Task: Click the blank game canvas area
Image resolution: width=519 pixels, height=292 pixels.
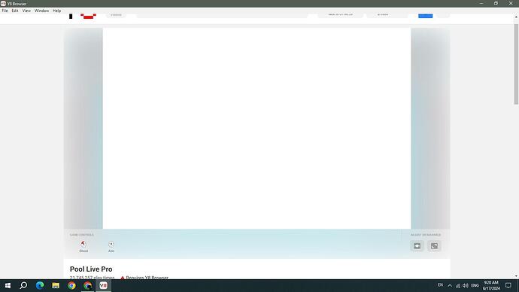Action: coord(256,129)
